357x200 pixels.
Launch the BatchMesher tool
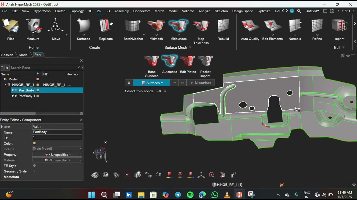[133, 29]
